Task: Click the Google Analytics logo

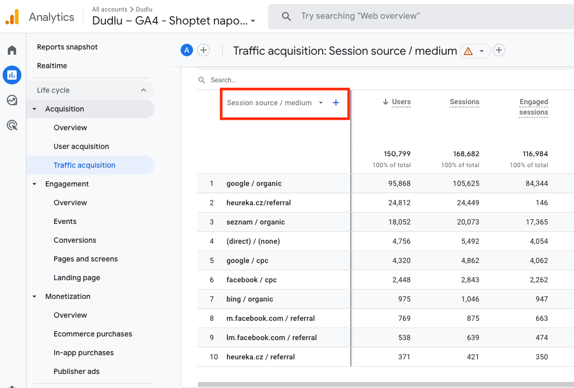Action: click(12, 17)
